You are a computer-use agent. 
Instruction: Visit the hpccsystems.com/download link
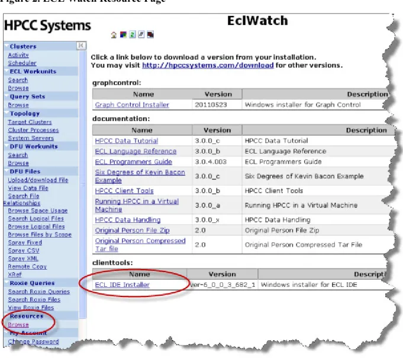coord(208,65)
